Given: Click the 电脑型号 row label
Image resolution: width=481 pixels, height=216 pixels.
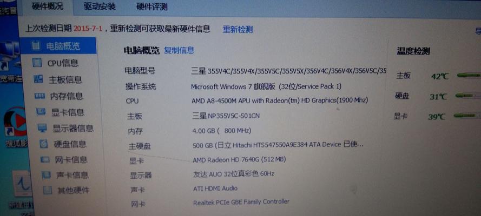Looking at the screenshot, I should (x=140, y=71).
